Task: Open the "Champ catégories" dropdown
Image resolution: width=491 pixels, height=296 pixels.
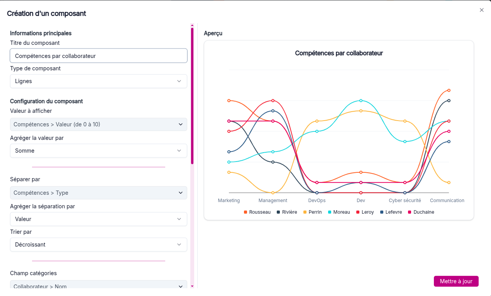Action: click(98, 286)
